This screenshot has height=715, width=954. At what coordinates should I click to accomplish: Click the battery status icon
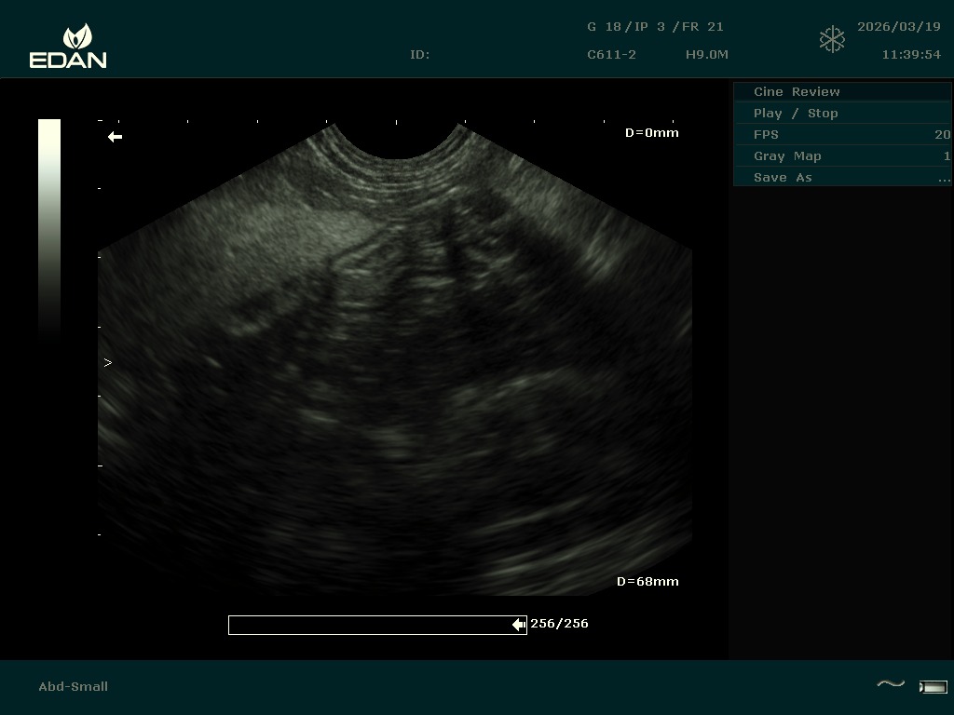933,687
